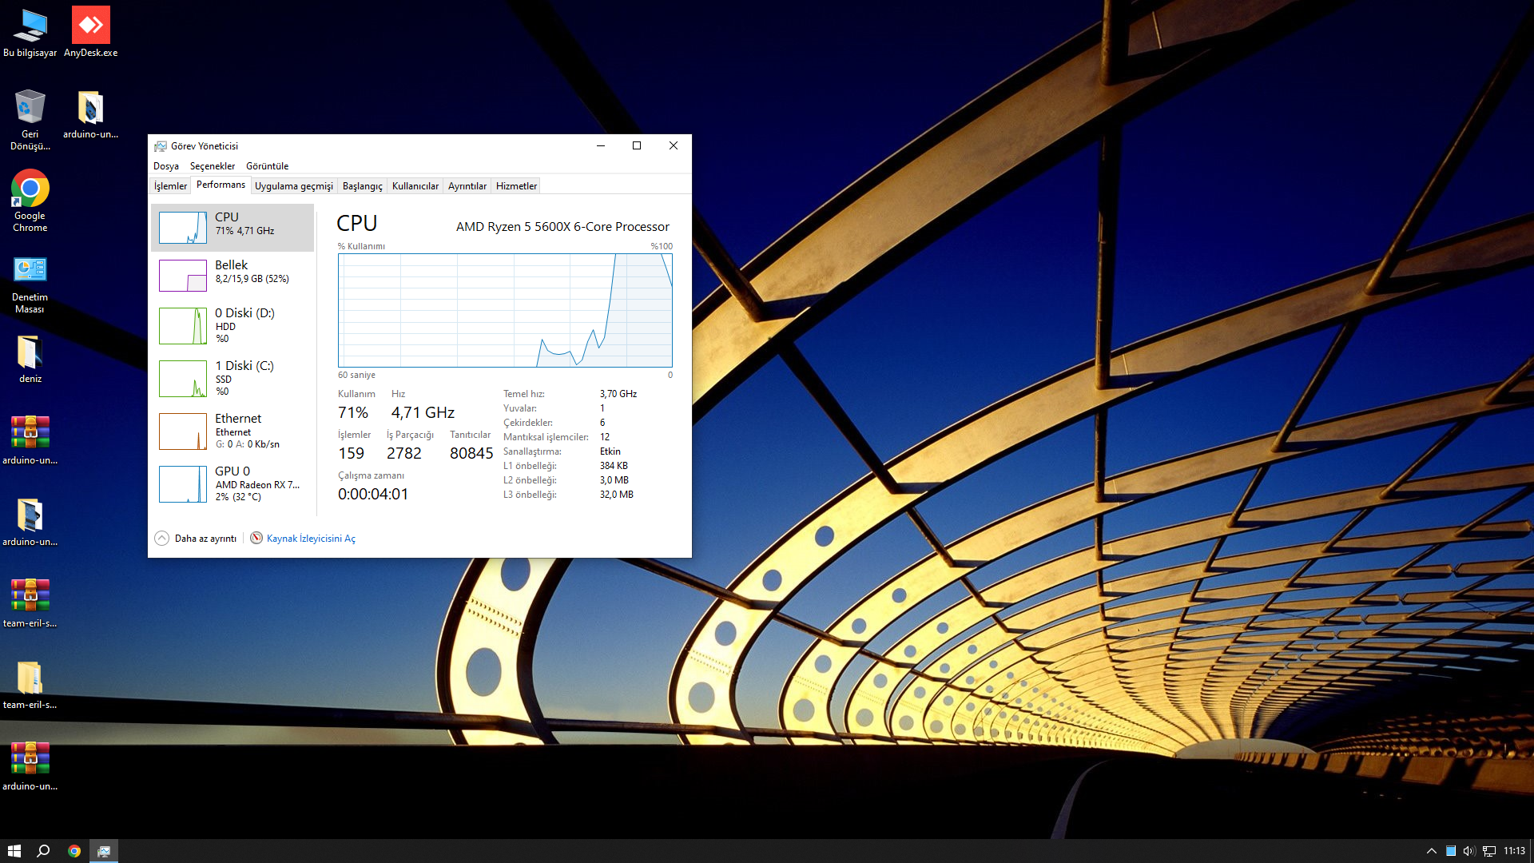The image size is (1534, 863).
Task: Select the arduino-un folder beside the recycle bin
Action: point(90,114)
